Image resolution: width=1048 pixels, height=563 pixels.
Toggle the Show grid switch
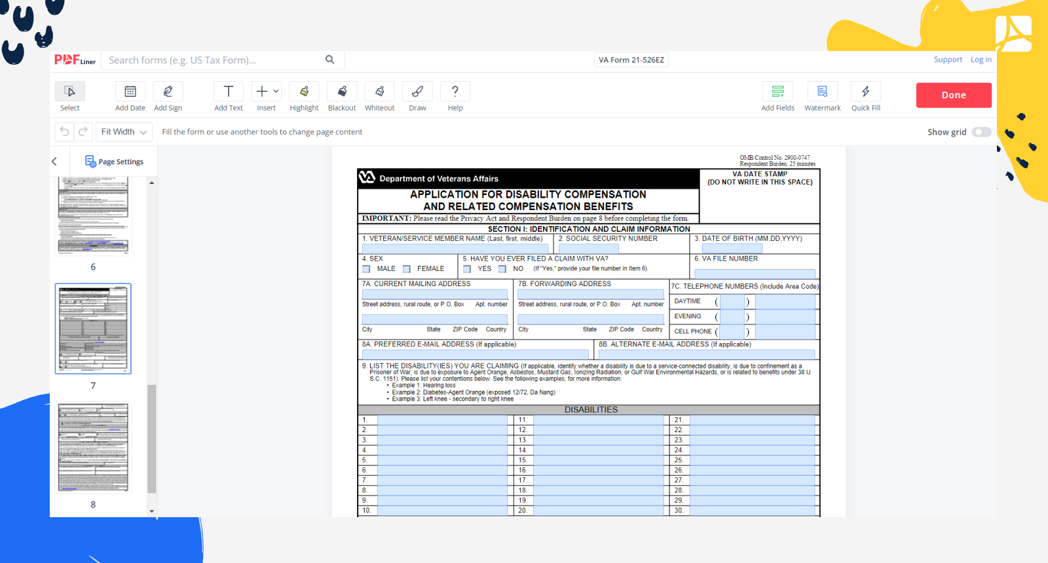point(981,132)
